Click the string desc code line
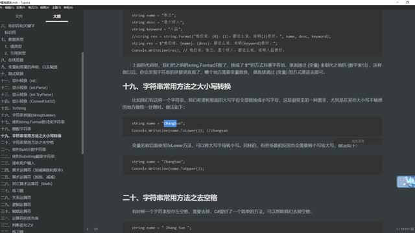The width and height of the screenshot is (415, 233). 158,23
